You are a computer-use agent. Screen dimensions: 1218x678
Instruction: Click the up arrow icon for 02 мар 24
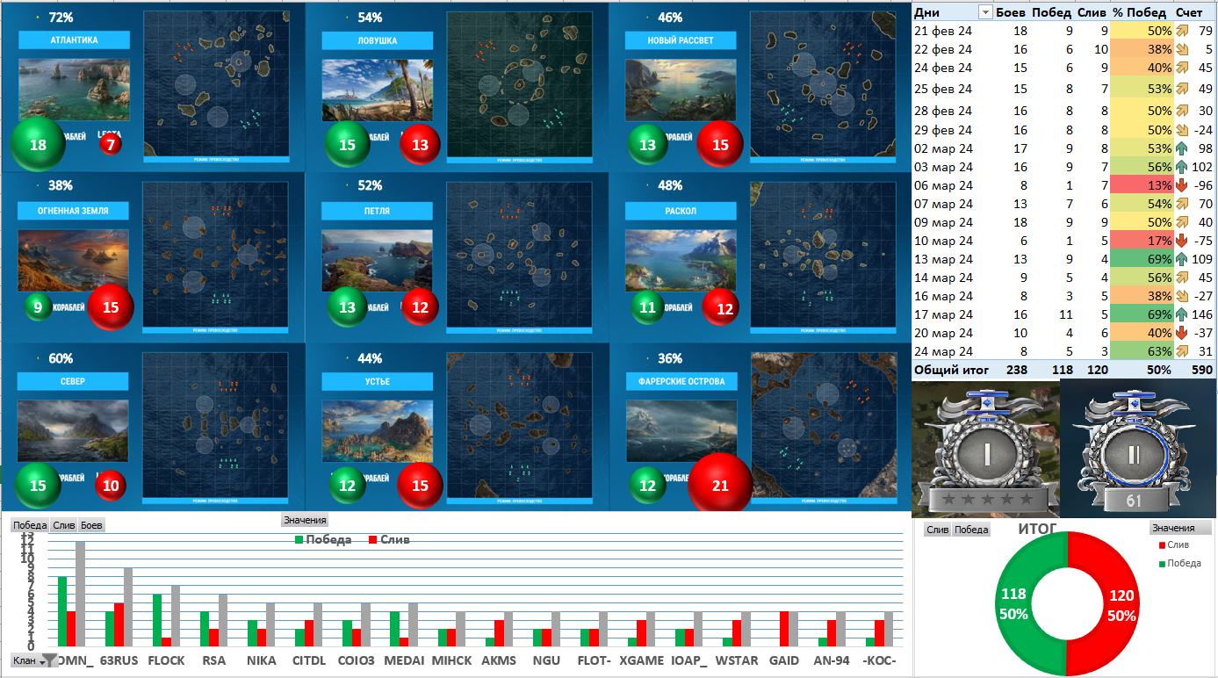coord(1182,148)
